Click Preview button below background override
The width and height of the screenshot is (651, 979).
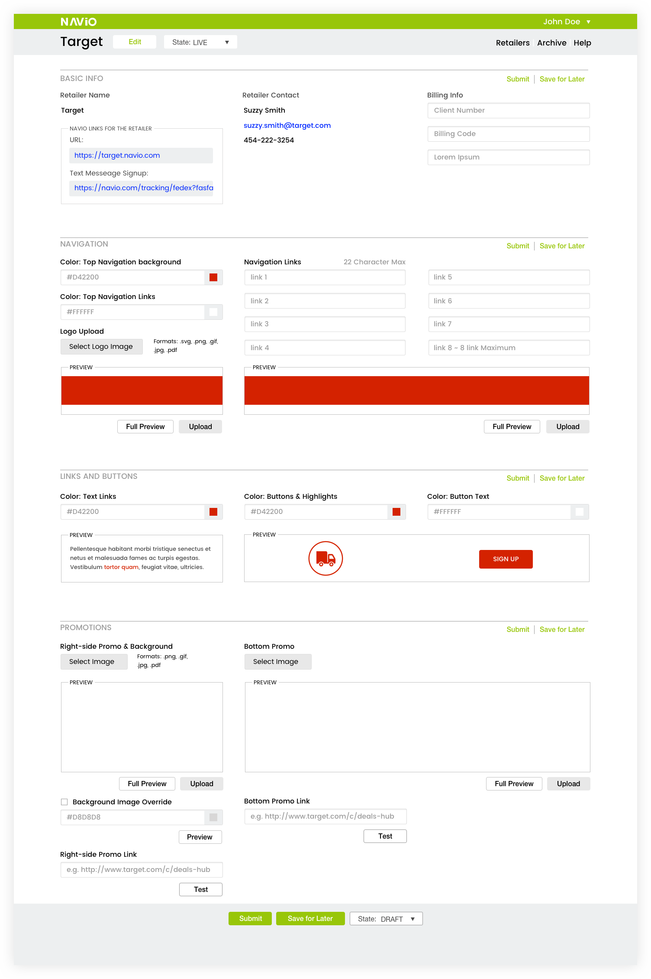(x=200, y=837)
